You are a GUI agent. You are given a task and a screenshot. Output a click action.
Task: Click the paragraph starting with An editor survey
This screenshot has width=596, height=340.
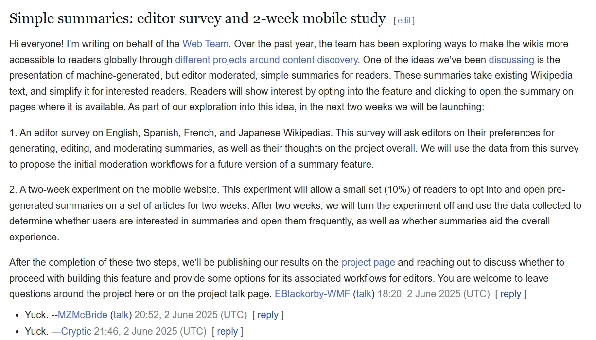294,148
